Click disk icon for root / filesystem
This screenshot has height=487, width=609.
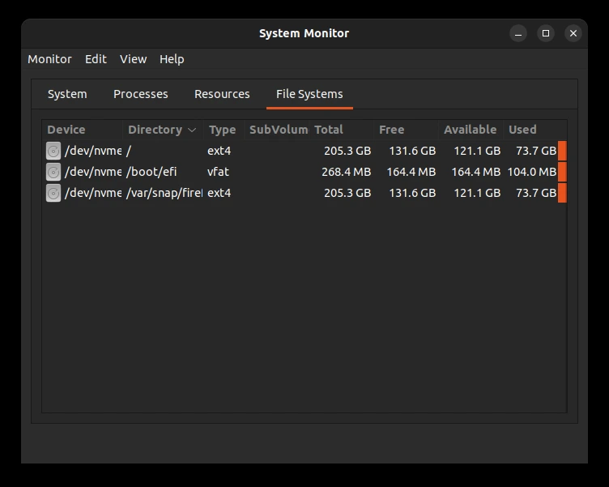click(x=53, y=151)
